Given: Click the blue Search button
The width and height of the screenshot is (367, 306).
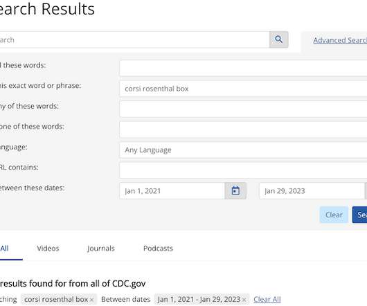Looking at the screenshot, I should (x=360, y=215).
